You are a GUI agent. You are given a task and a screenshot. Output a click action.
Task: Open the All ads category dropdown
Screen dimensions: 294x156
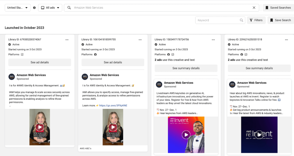point(50,8)
